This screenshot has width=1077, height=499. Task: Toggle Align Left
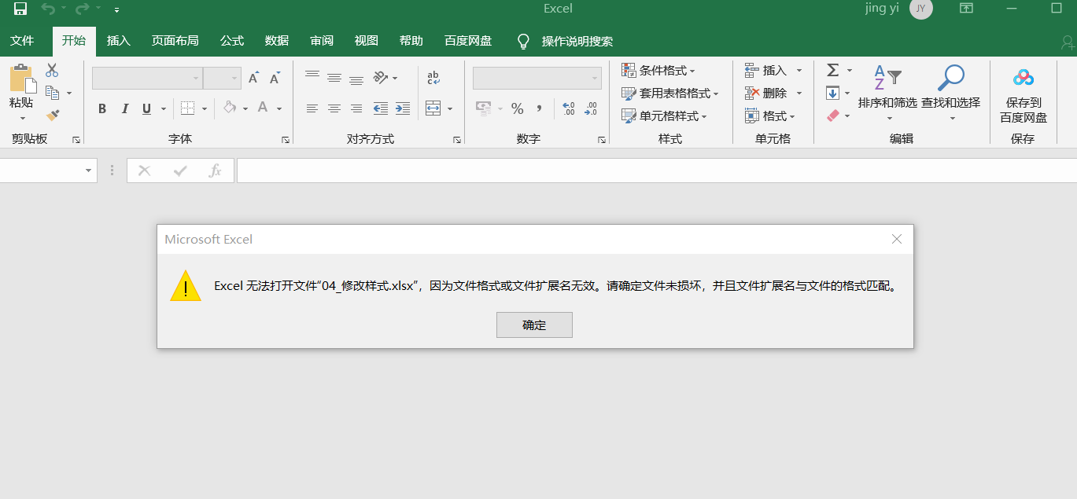pos(312,108)
